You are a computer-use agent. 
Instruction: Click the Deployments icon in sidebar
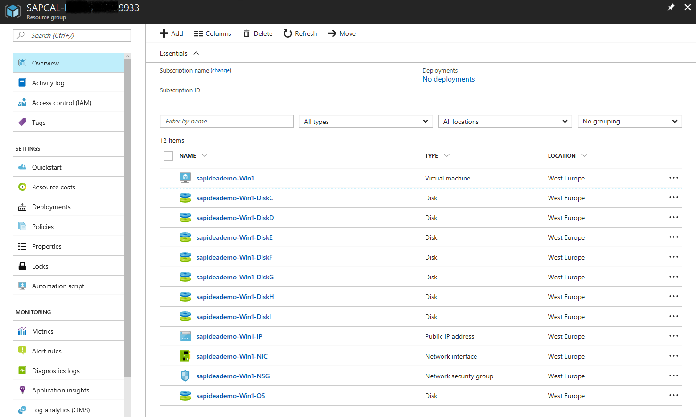point(22,207)
